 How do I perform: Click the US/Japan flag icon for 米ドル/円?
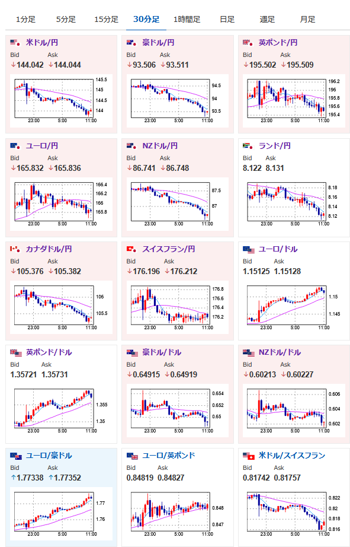15,43
